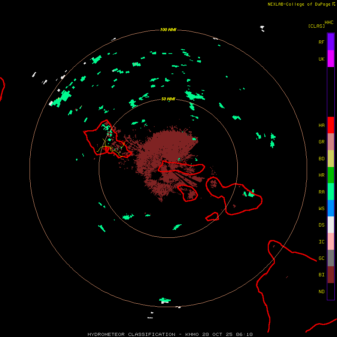Image resolution: width=337 pixels, height=337 pixels.
Task: Click the HYDROMETEOR CLASSIFICATION title text
Action: click(131, 334)
